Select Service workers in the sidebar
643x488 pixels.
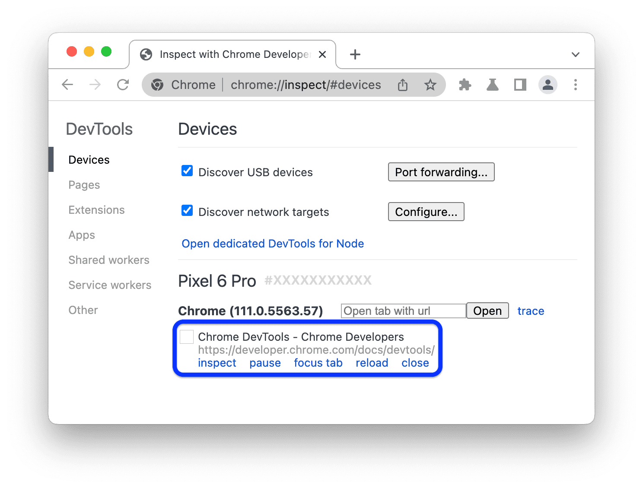click(x=109, y=285)
